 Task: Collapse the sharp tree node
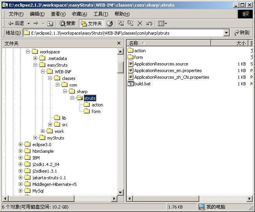click(65, 92)
